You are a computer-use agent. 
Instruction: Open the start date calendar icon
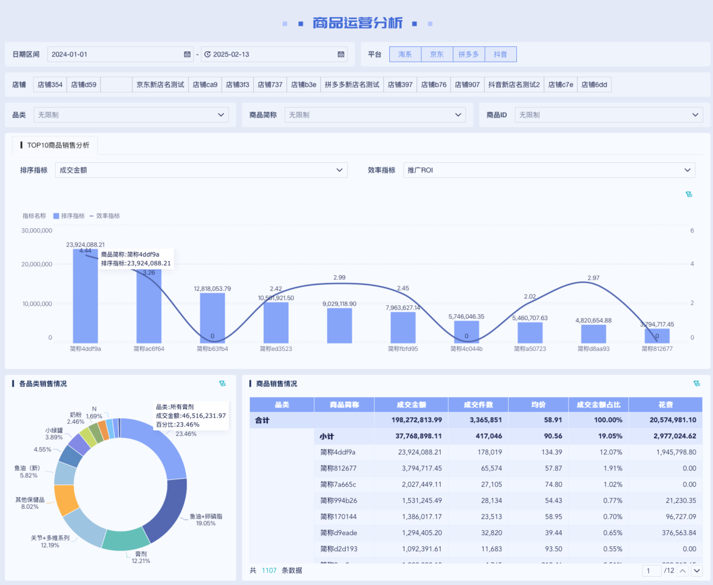[187, 55]
